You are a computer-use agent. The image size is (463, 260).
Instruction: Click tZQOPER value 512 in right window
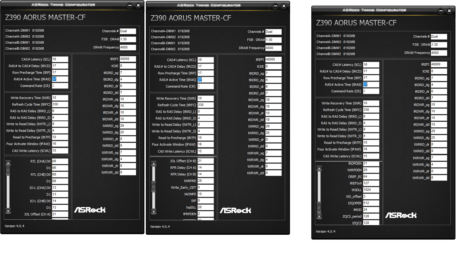click(371, 203)
